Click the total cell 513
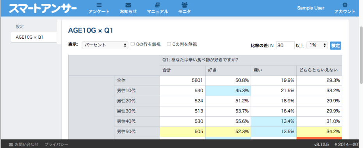Image resolution: width=363 pixels, height=148 pixels. point(183,111)
